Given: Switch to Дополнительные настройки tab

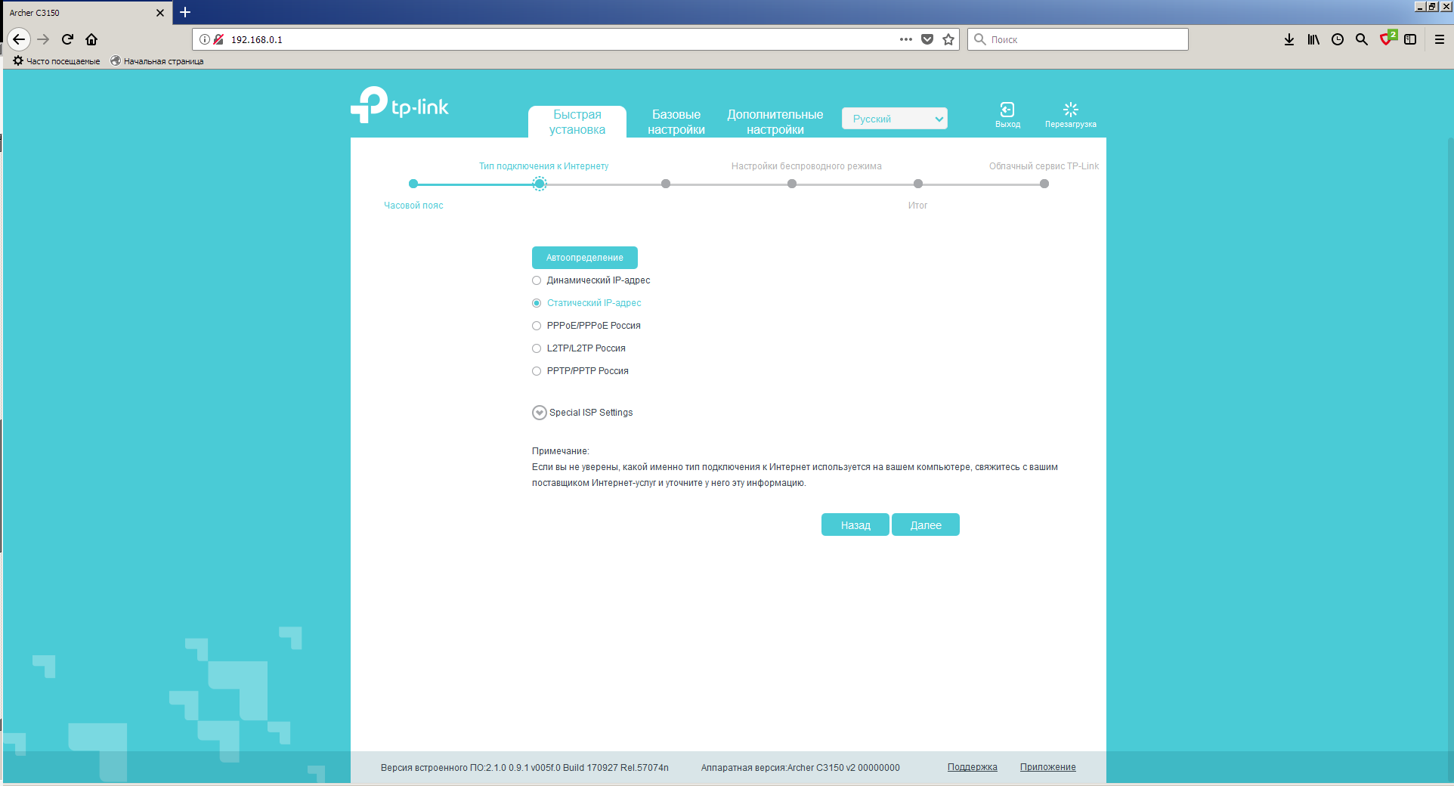Looking at the screenshot, I should click(775, 122).
